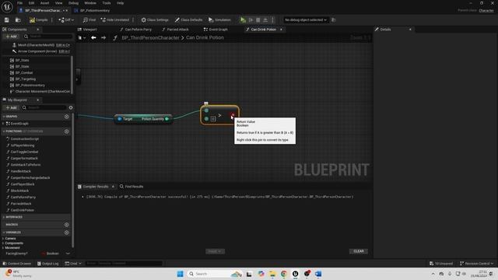
Task: Click the Components panel search field
Action: [x=47, y=37]
